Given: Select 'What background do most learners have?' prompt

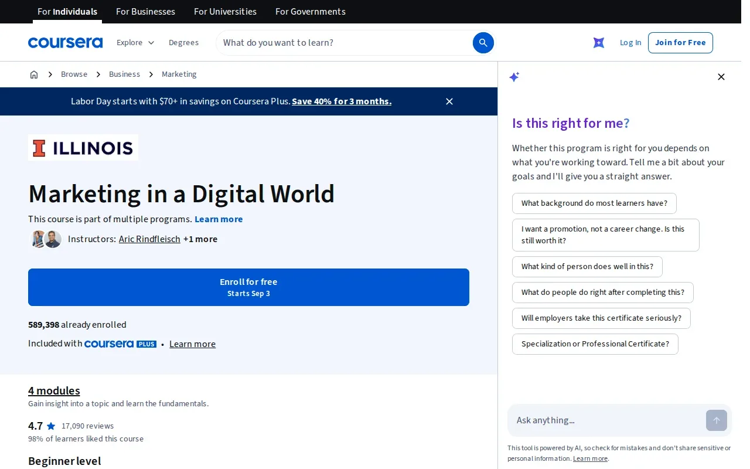Looking at the screenshot, I should click(x=594, y=203).
